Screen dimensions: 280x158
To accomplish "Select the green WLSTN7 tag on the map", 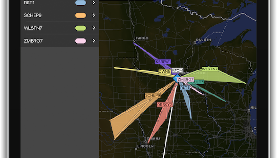I will [x=210, y=69].
